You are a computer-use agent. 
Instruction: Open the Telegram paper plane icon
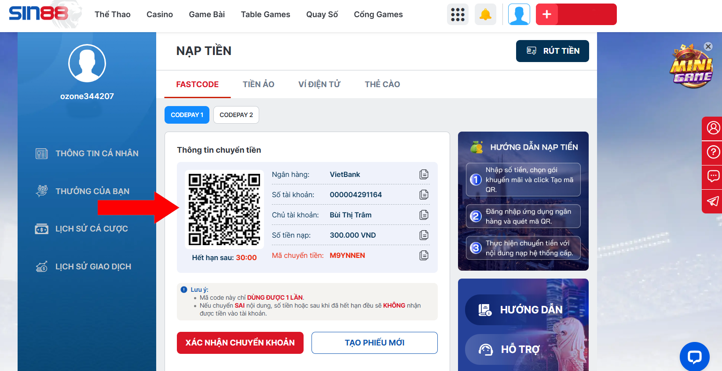(x=713, y=201)
